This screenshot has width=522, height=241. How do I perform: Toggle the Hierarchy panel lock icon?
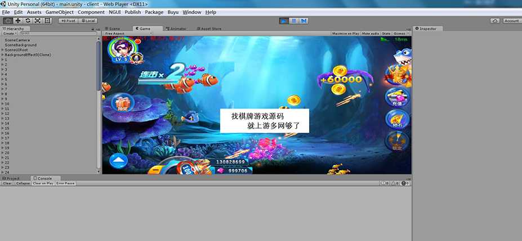93,29
